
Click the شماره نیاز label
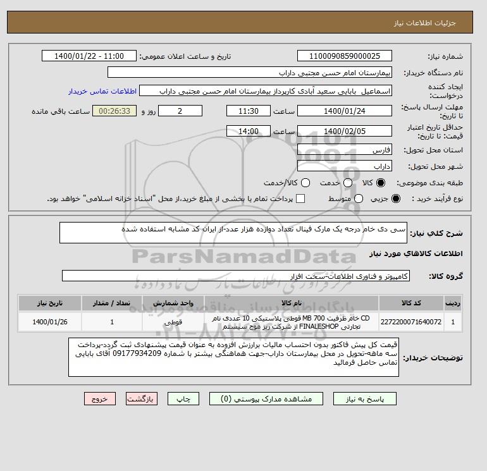(445, 56)
